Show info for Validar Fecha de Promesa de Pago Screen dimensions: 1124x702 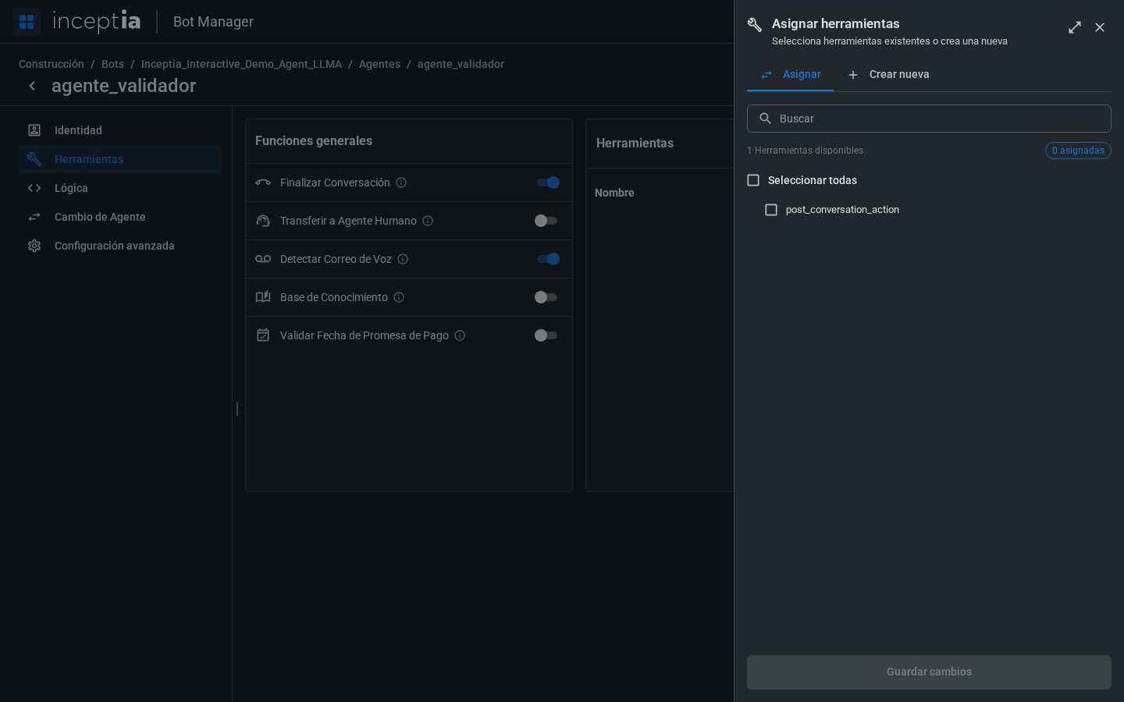tap(460, 335)
